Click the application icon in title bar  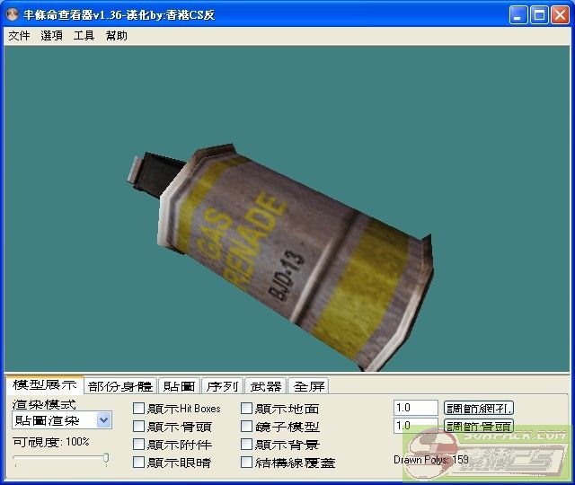coord(13,14)
